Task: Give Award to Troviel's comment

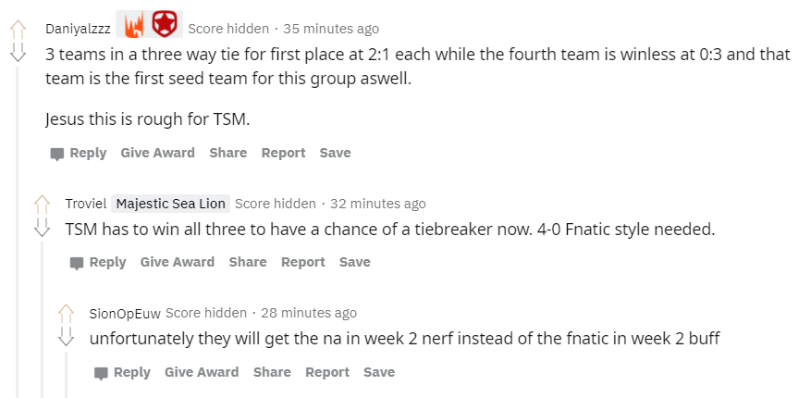Action: (x=178, y=262)
